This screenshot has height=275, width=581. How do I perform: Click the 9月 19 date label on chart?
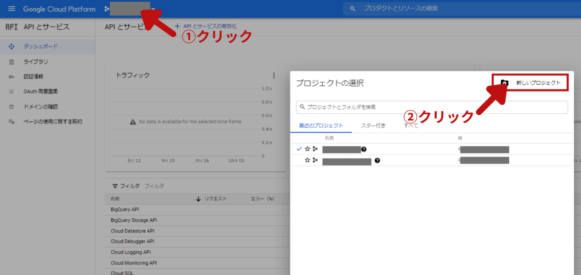pos(168,161)
